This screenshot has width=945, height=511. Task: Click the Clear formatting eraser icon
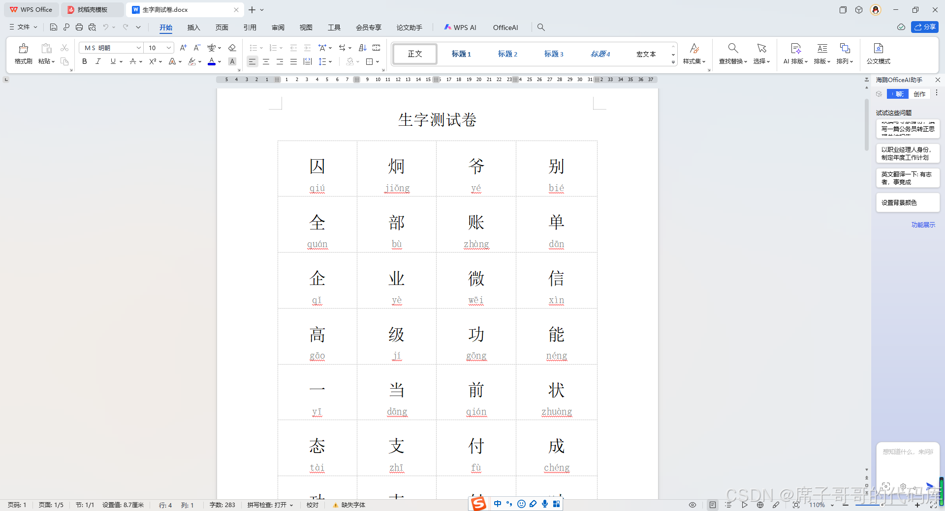pos(232,48)
